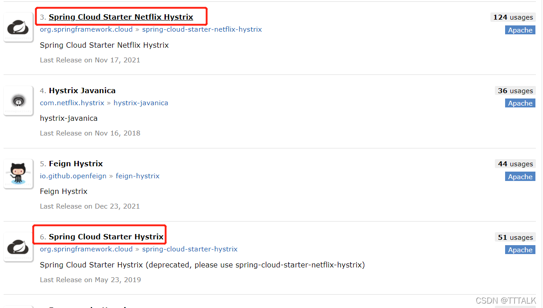Viewport: 543px width, 308px height.
Task: Click the Feign Hystrix GitHub Octocat logo
Action: pyautogui.click(x=18, y=174)
